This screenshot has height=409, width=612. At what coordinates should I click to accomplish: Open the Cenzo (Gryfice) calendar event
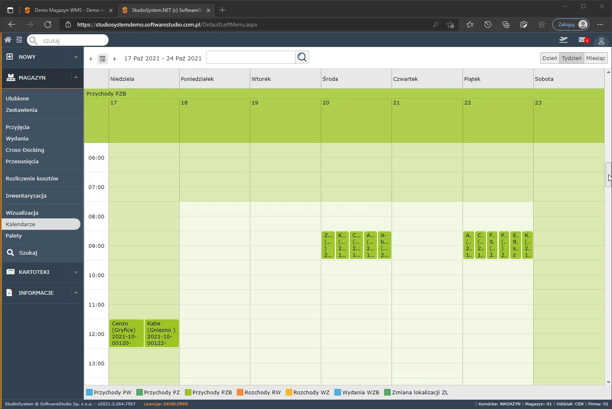click(127, 333)
